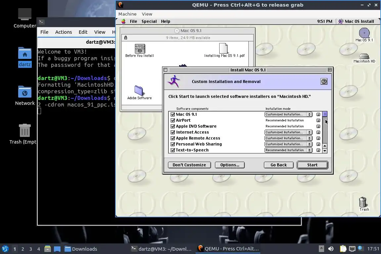381x254 pixels.
Task: Open the QEMU Machine menu
Action: pos(127,14)
